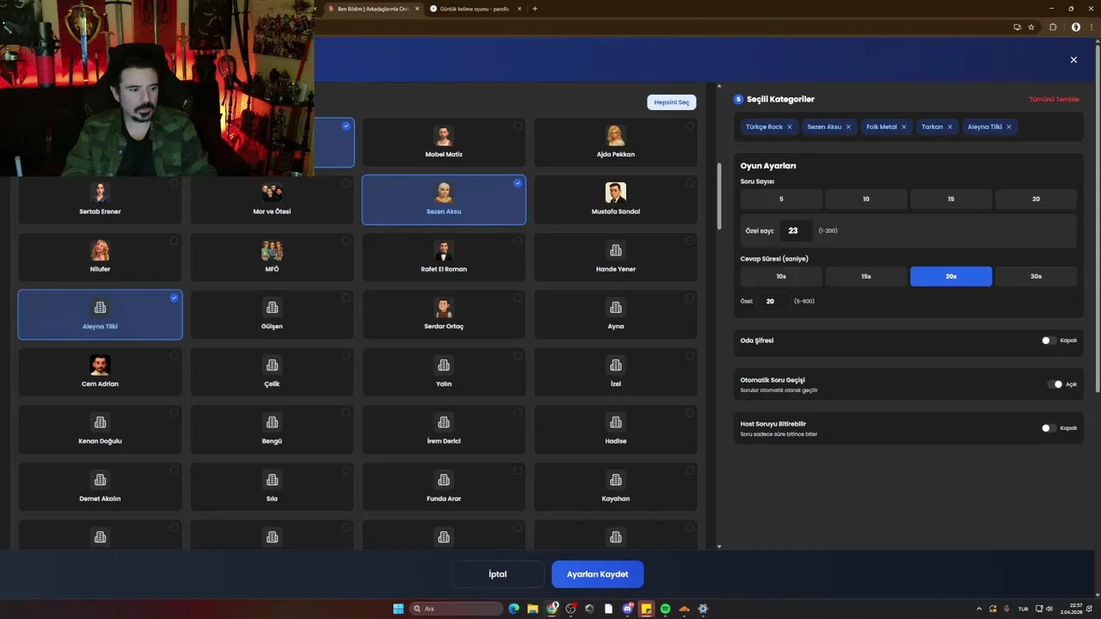The height and width of the screenshot is (619, 1101).
Task: Set question count to 5
Action: [781, 199]
